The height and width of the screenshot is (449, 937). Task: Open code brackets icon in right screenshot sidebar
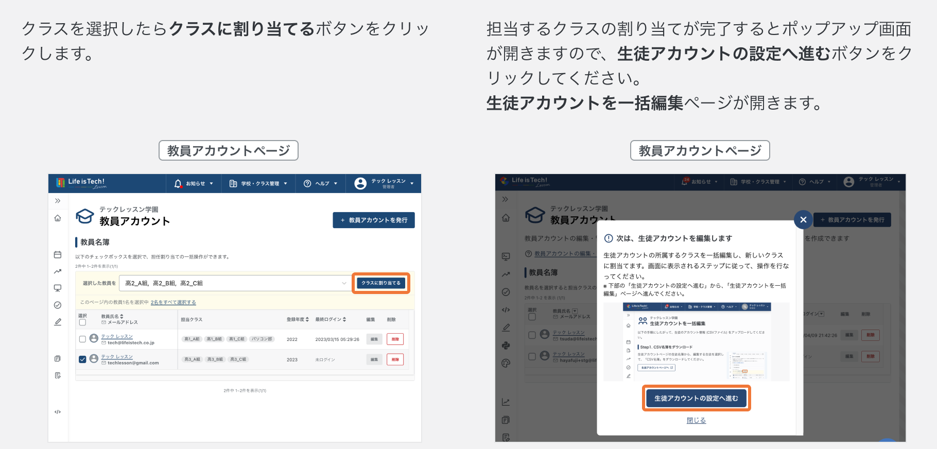pos(506,310)
